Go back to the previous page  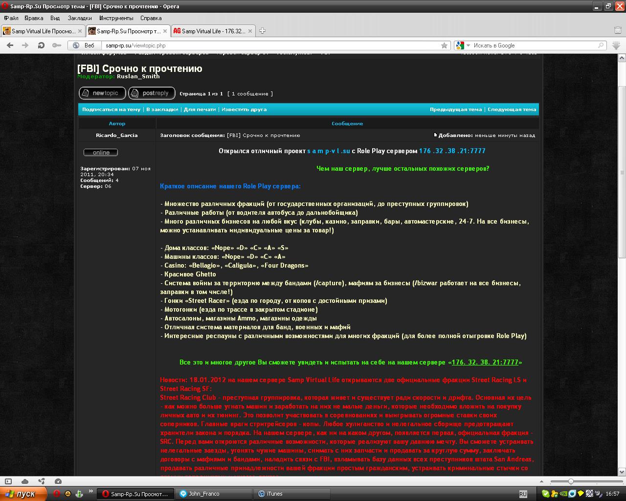click(10, 45)
